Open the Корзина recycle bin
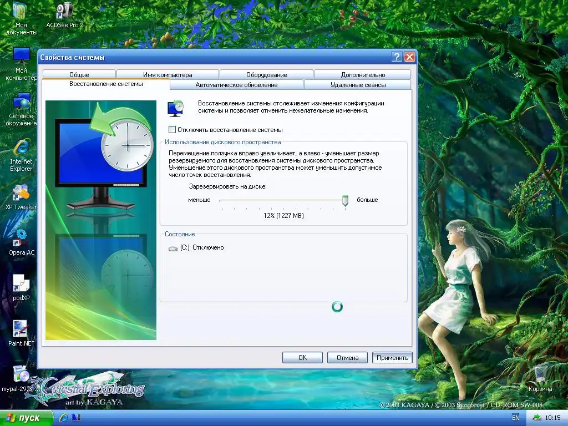Screen dimensions: 568x426 point(540,379)
